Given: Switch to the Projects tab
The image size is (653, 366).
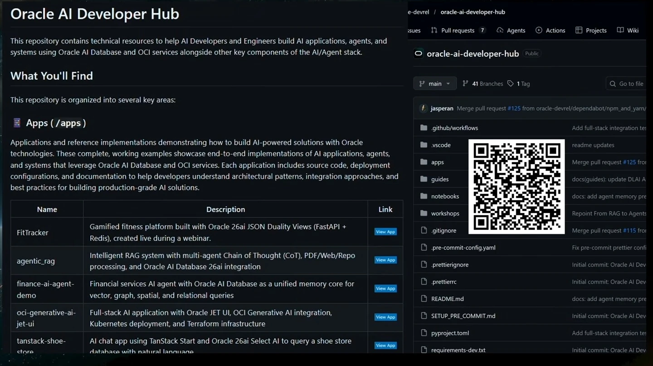Looking at the screenshot, I should (x=591, y=30).
